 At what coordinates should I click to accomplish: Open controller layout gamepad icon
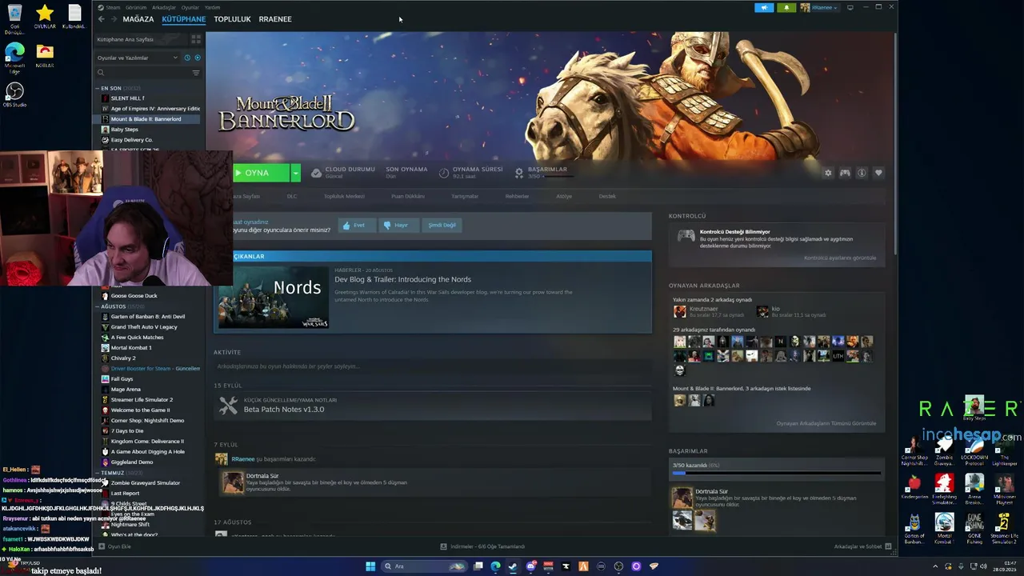pyautogui.click(x=845, y=173)
